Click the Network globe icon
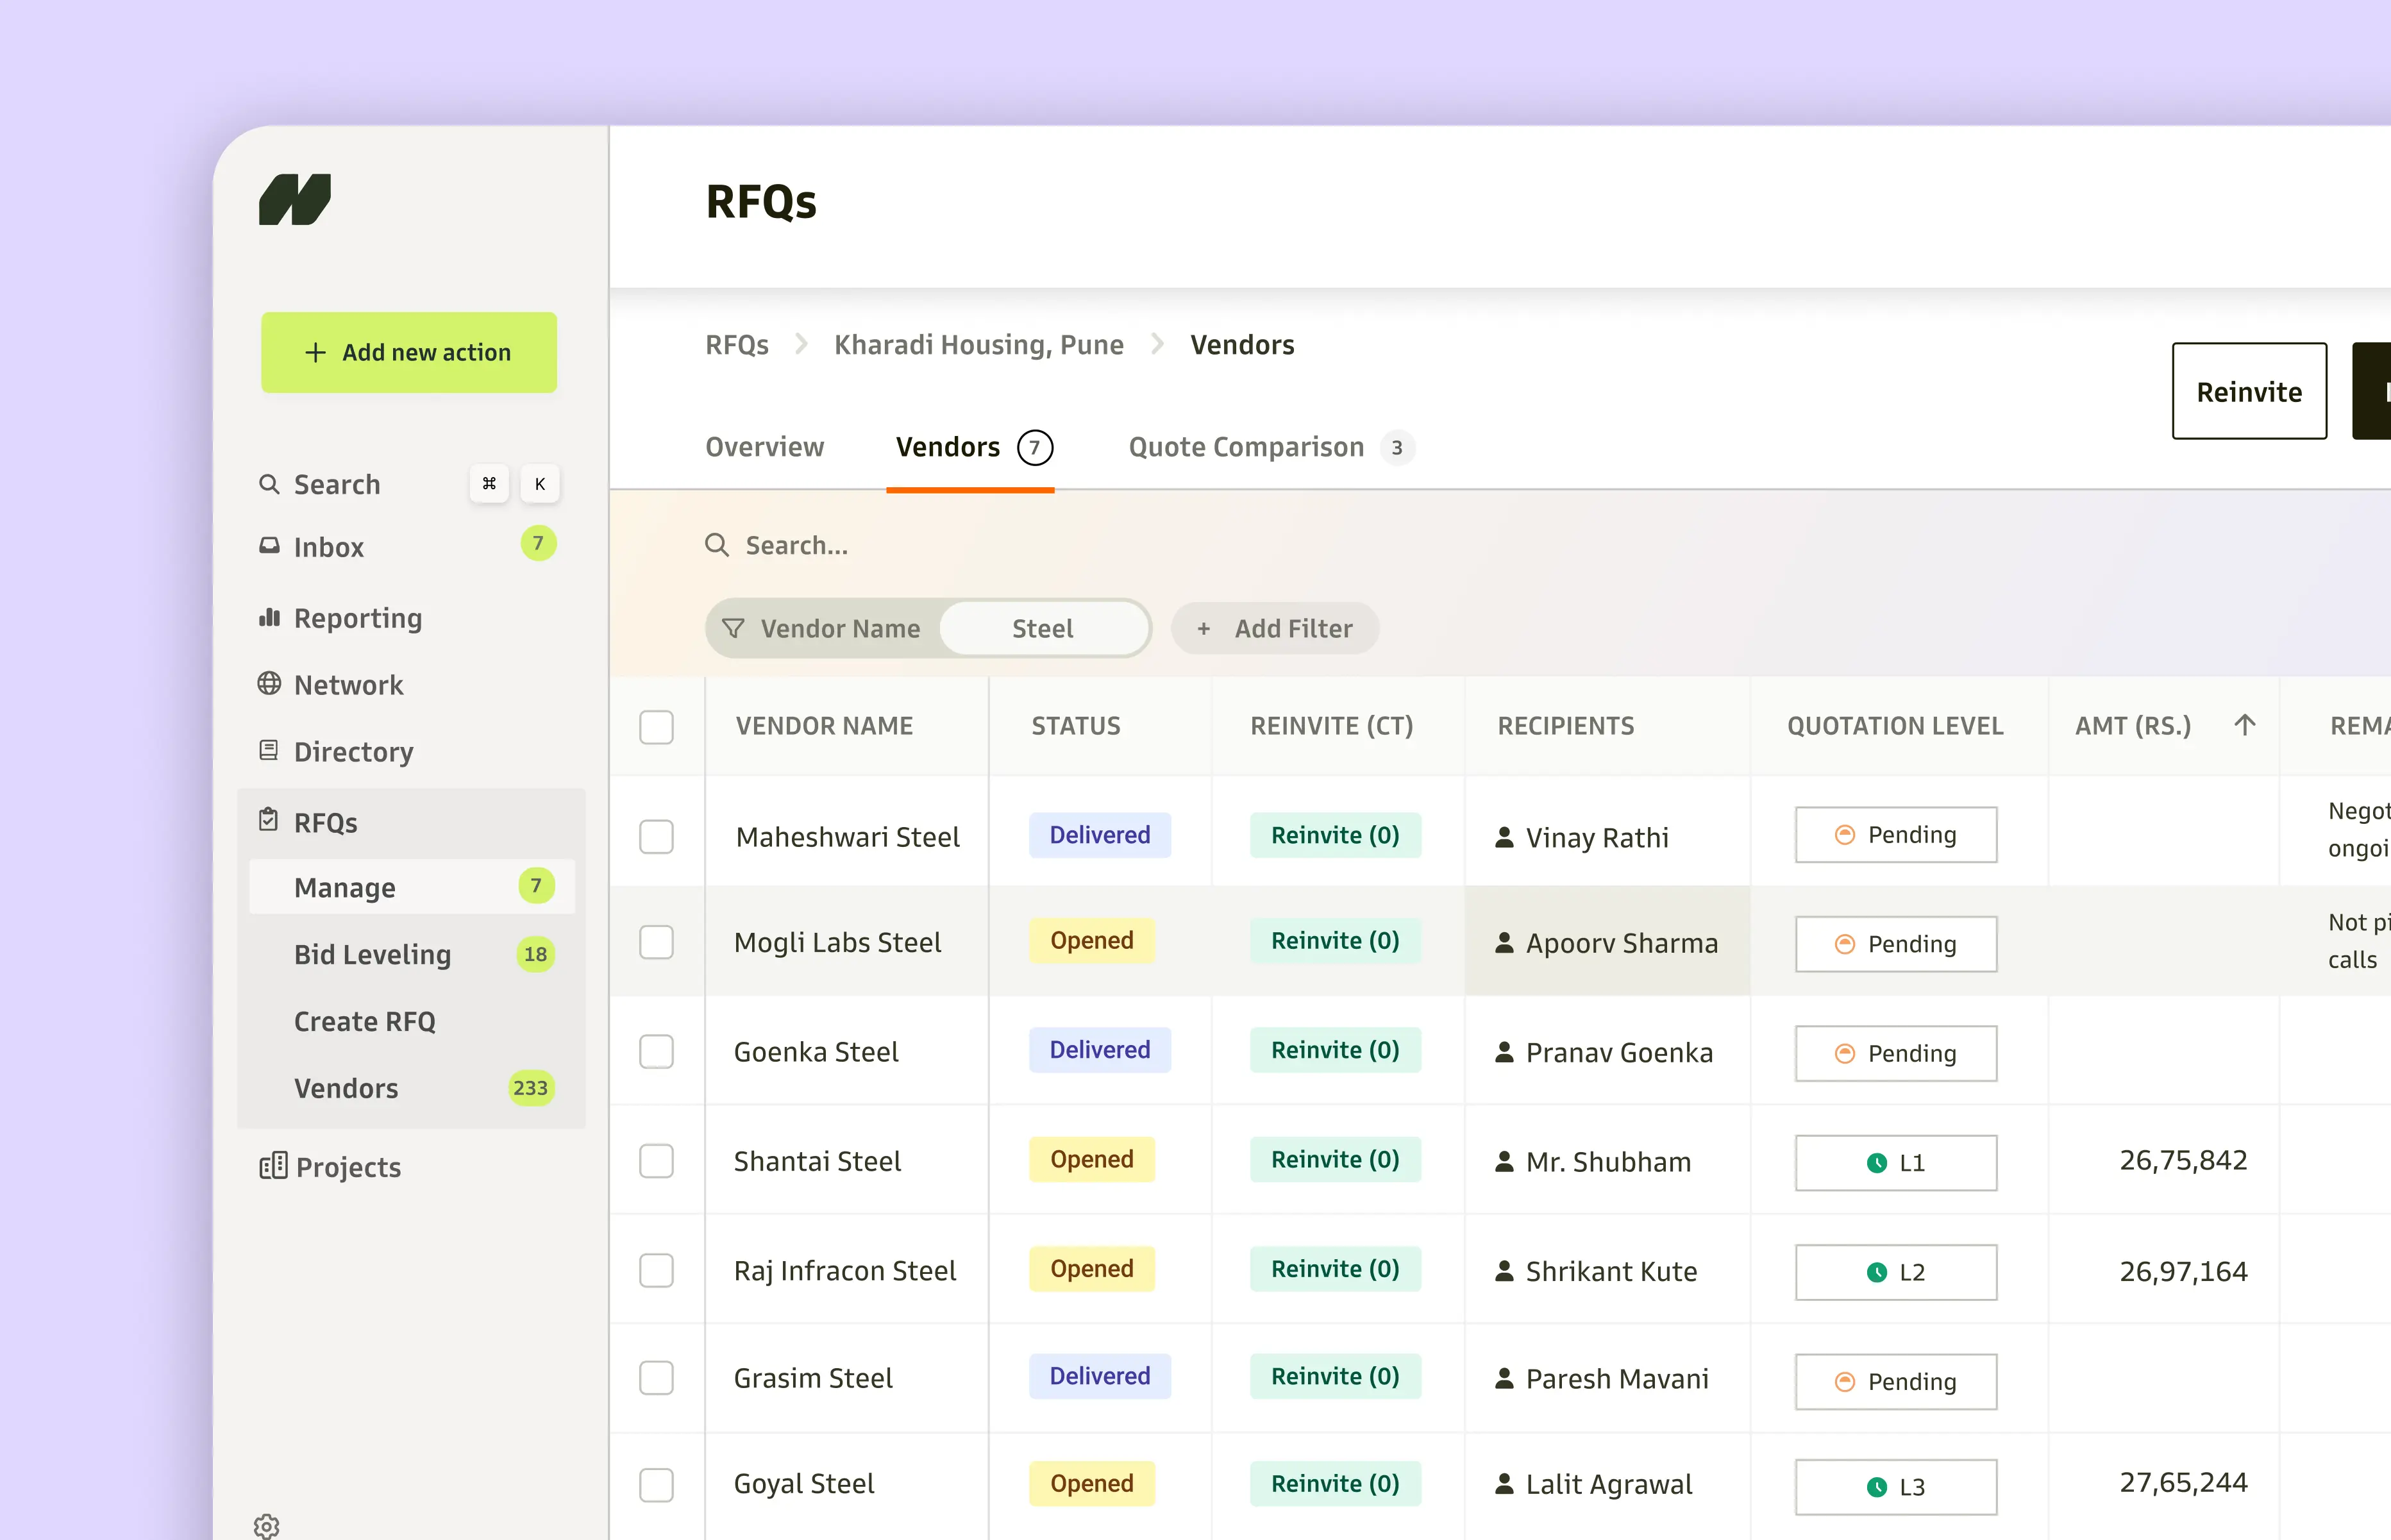2391x1540 pixels. [269, 684]
